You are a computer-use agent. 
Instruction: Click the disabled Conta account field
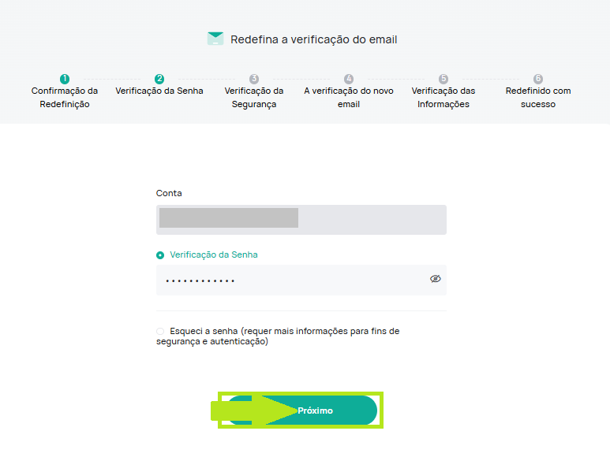(x=301, y=220)
